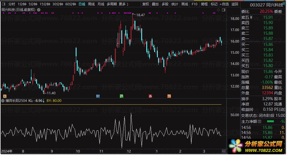This screenshot has height=155, width=287.
Task: Switch to the 日线 daily period
Action: (x=82, y=4)
